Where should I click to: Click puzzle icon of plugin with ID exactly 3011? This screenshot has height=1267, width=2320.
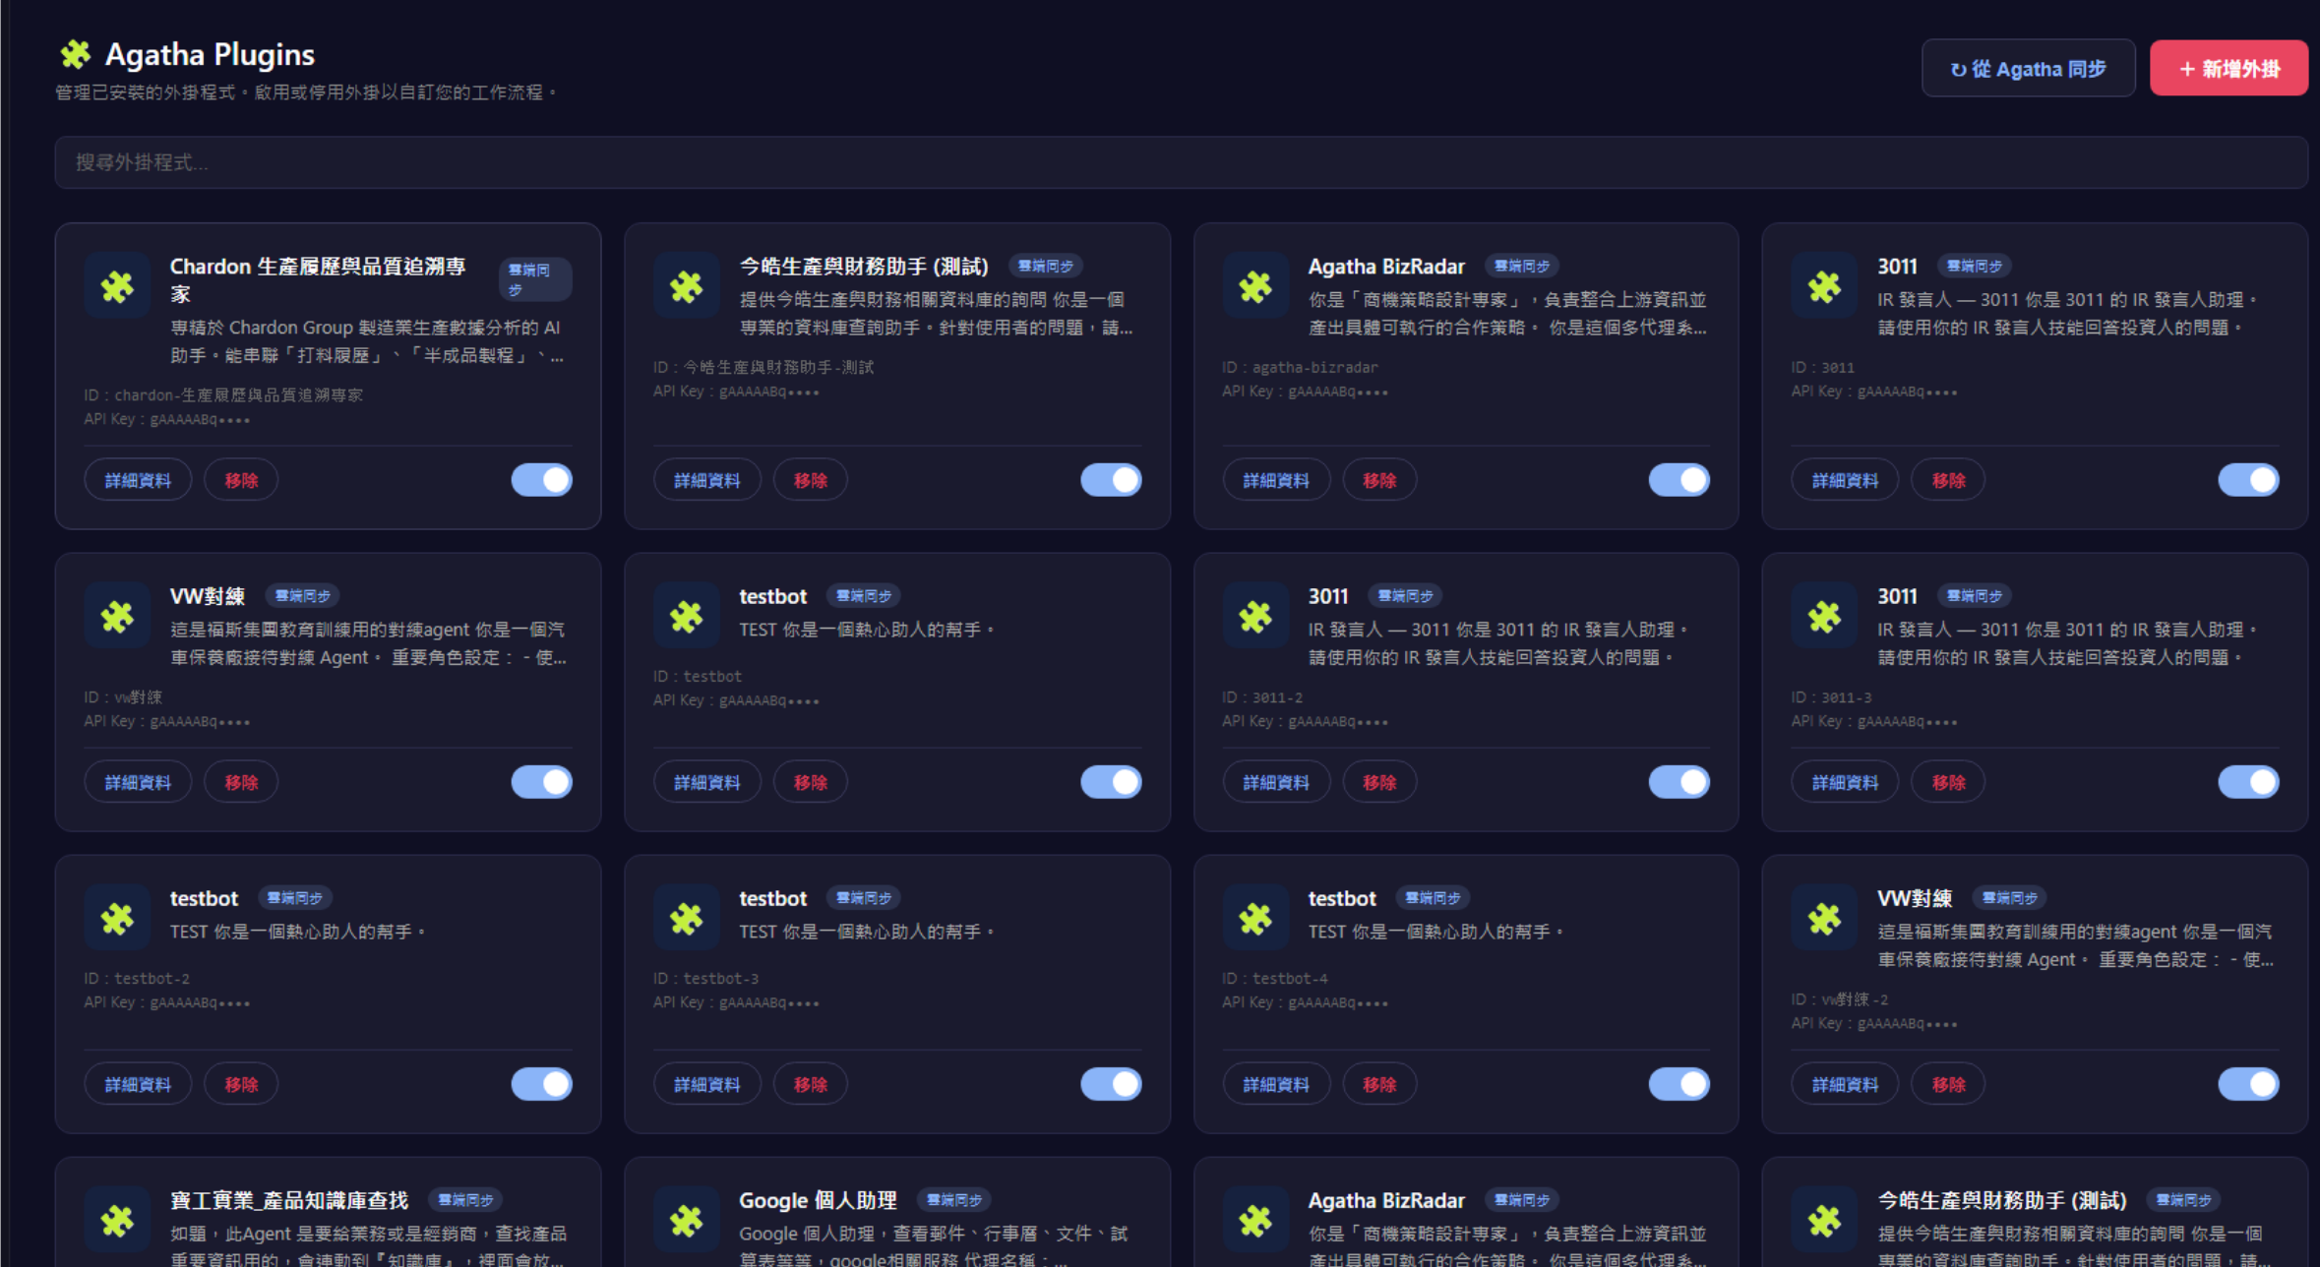1824,286
